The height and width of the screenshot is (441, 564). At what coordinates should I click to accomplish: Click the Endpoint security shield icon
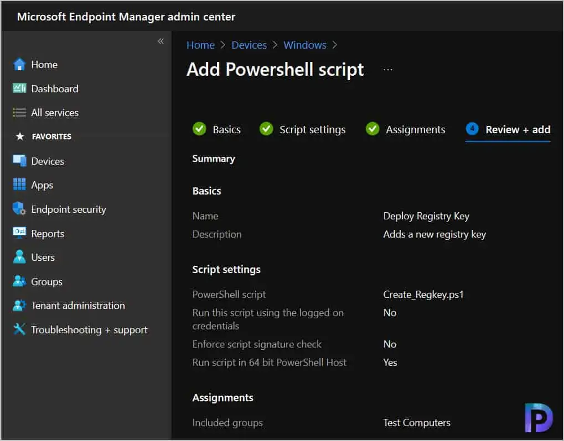(19, 209)
